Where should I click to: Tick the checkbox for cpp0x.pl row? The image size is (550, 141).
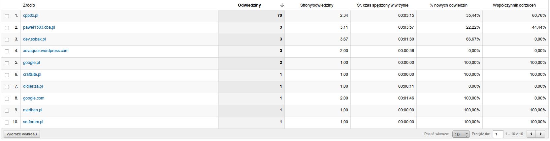[7, 16]
